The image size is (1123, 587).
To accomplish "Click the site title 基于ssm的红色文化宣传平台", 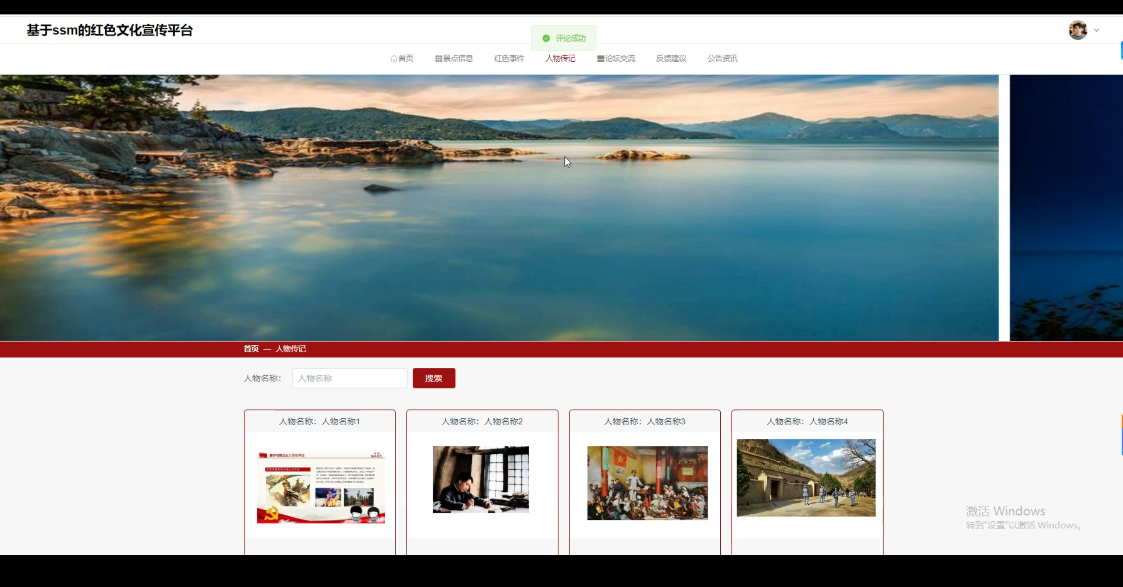I will coord(110,30).
